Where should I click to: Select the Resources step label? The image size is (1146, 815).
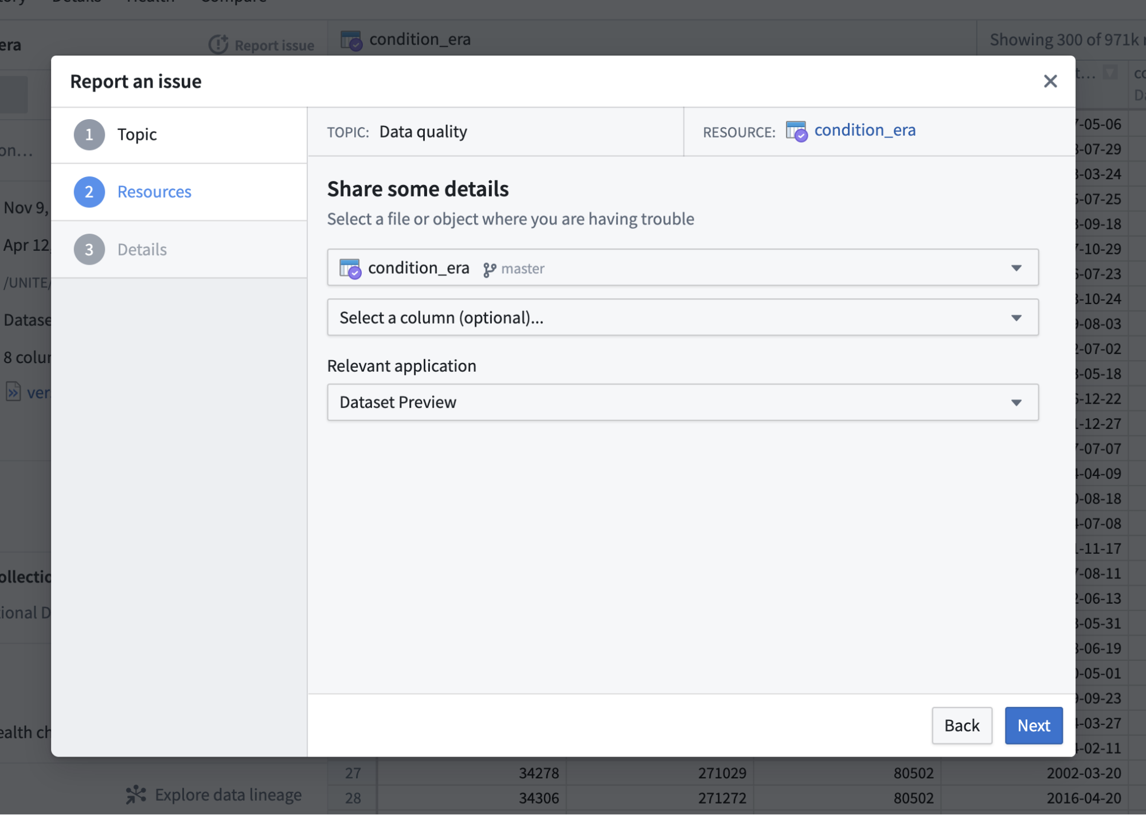pos(154,192)
